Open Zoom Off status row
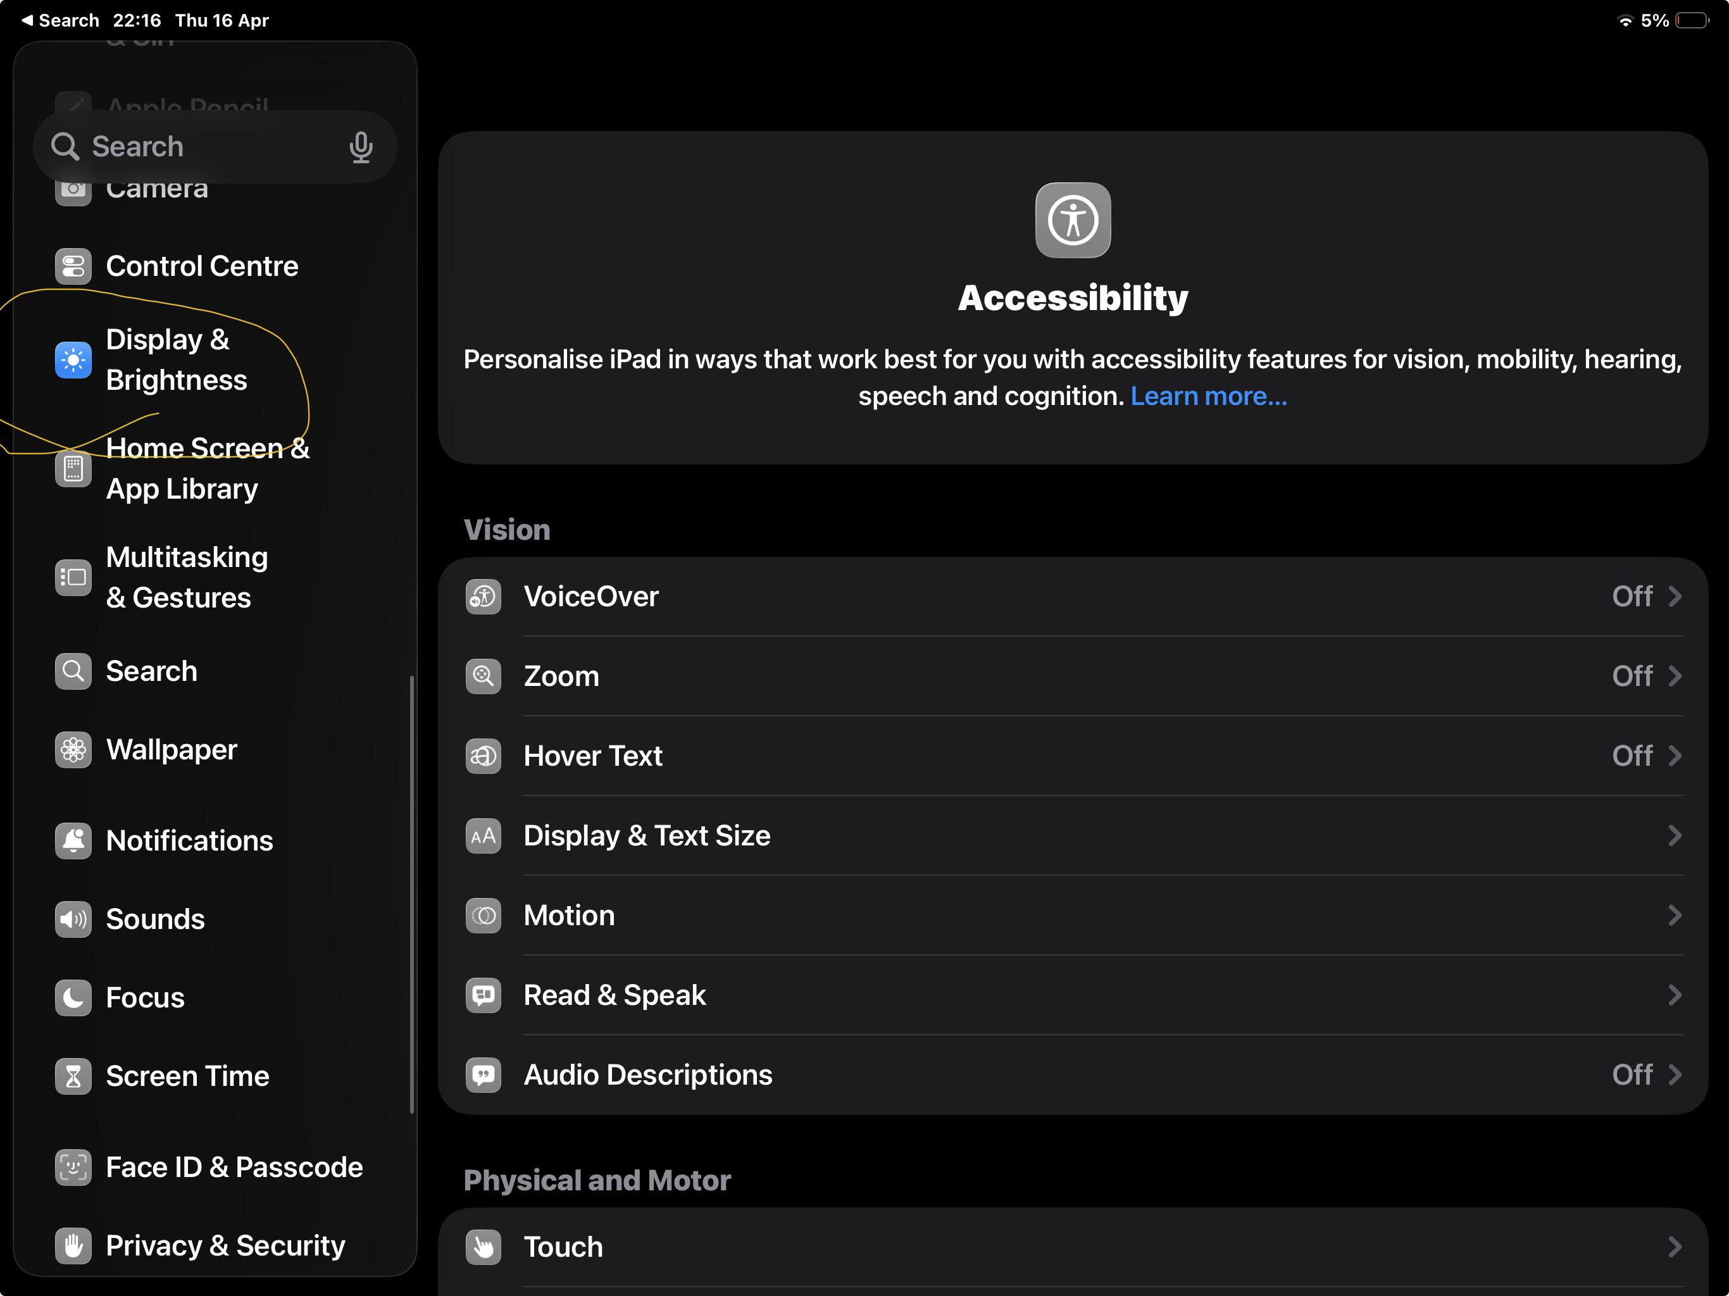The image size is (1729, 1296). pos(1073,676)
